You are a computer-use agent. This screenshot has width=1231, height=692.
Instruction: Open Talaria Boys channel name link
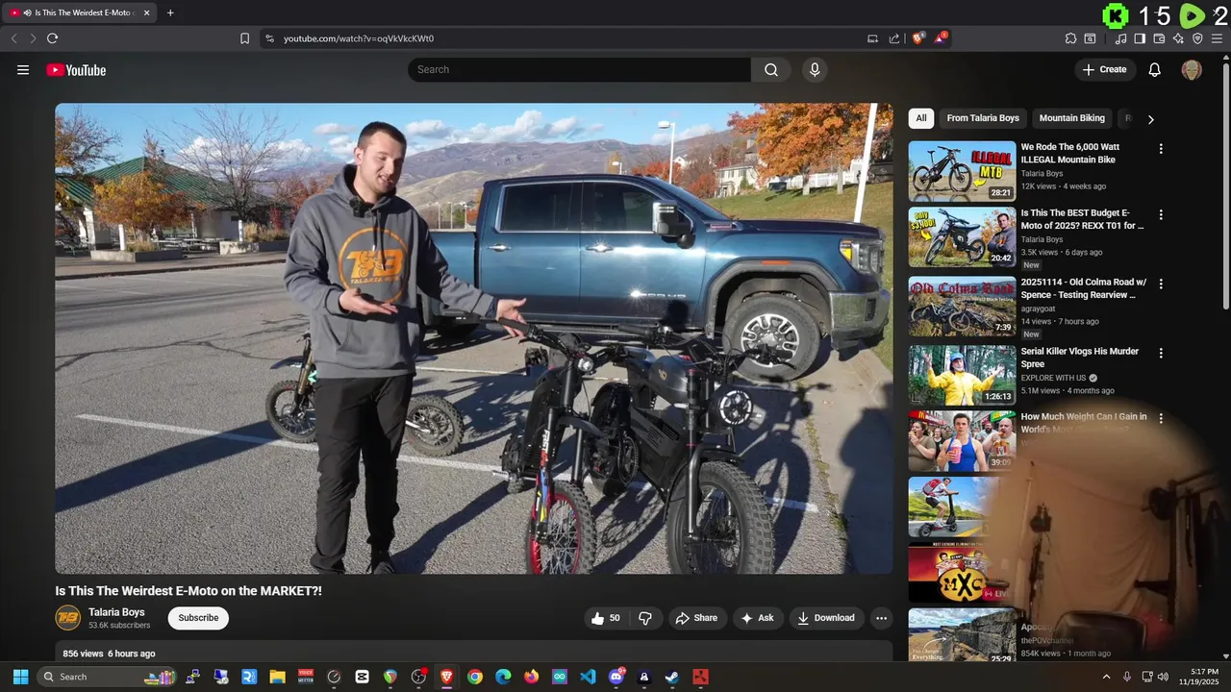click(x=116, y=612)
